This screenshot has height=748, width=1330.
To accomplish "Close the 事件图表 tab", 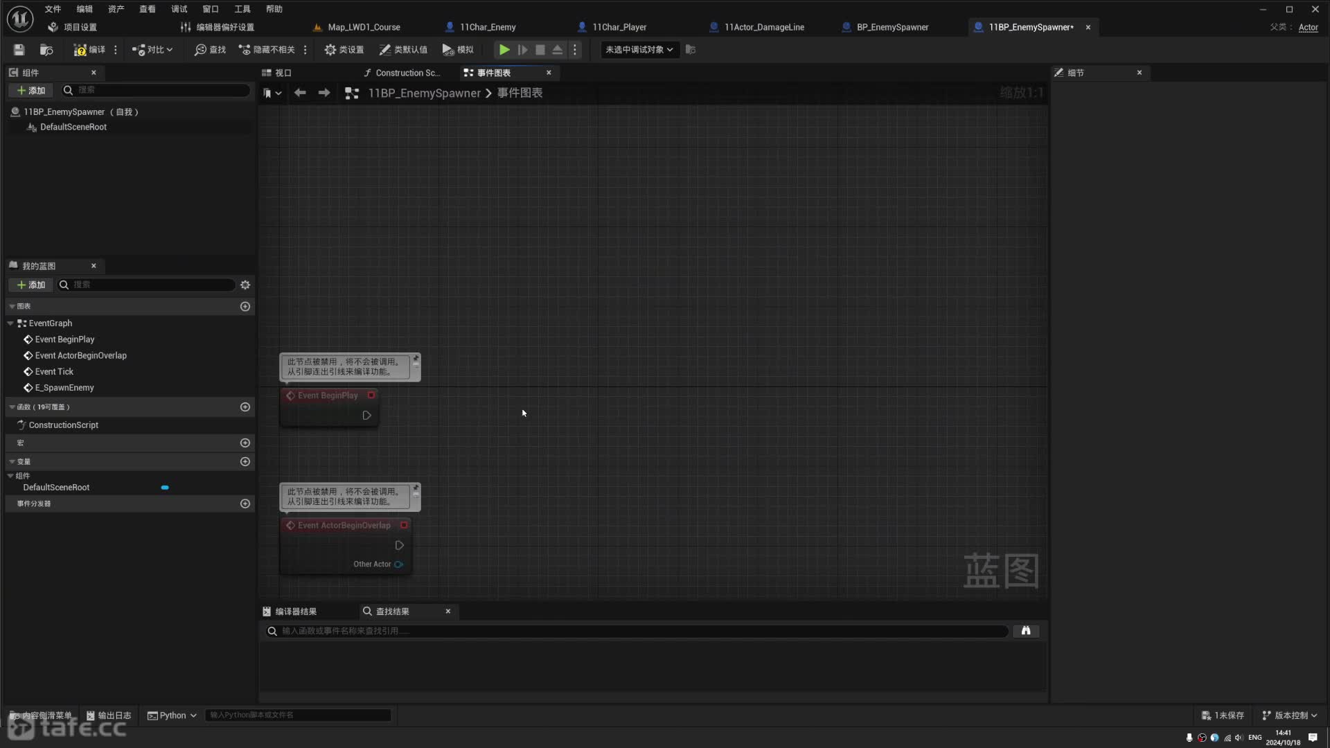I will (x=549, y=73).
